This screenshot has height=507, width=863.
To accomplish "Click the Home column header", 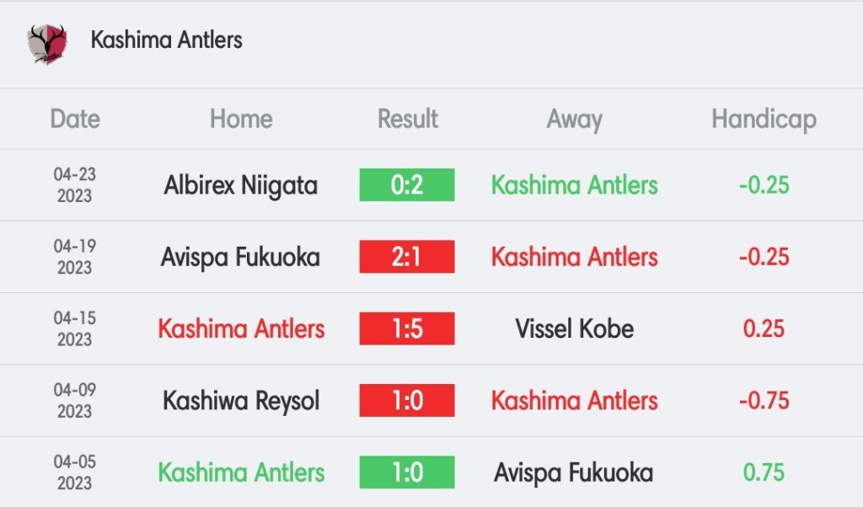I will click(241, 119).
